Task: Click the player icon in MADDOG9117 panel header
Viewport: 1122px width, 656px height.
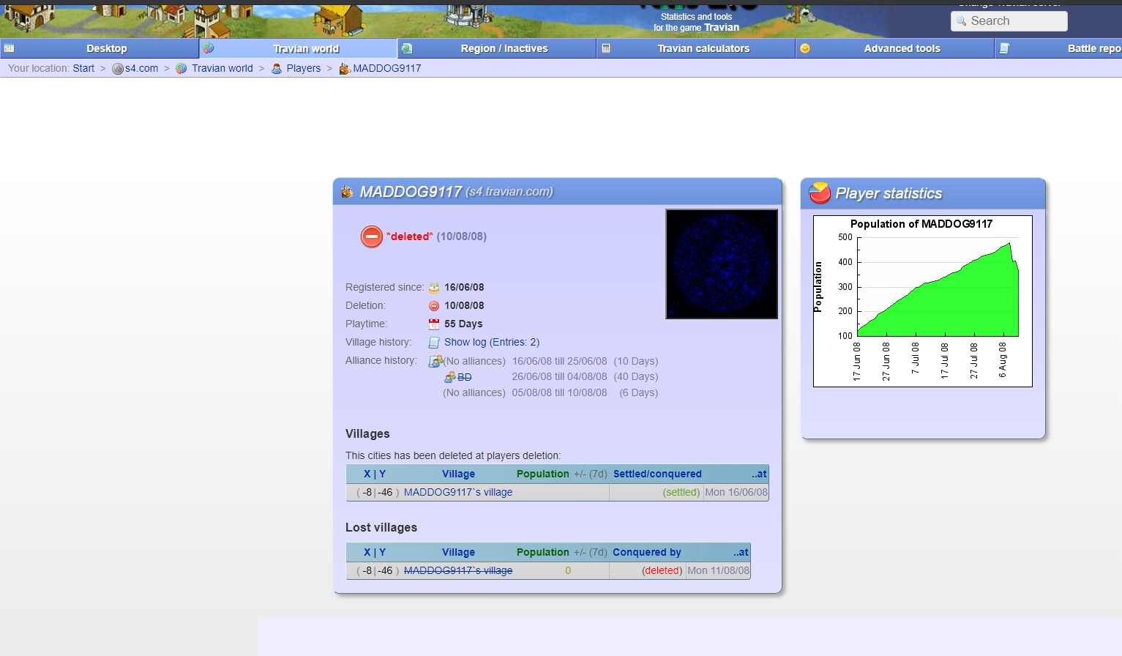Action: pyautogui.click(x=348, y=192)
